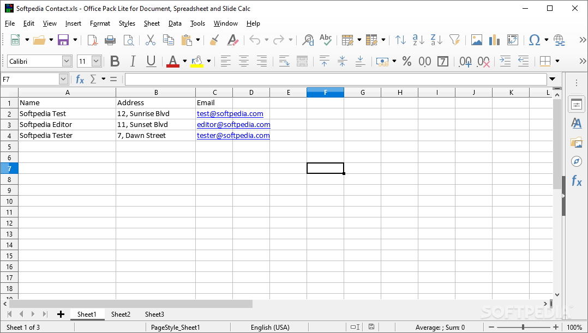
Task: Toggle Align Top vertical alignment
Action: (x=325, y=61)
